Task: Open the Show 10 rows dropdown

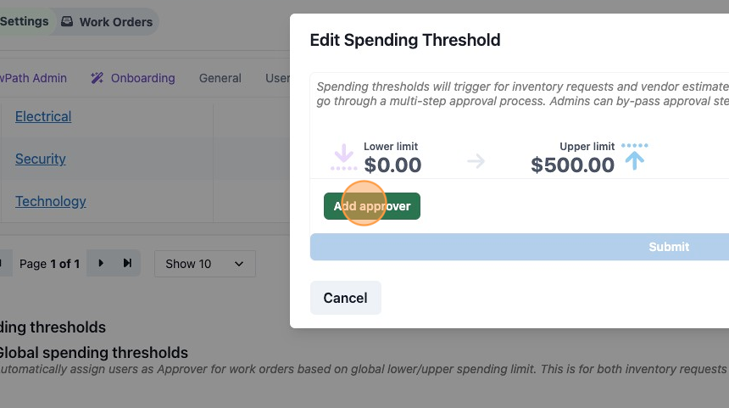Action: tap(205, 264)
